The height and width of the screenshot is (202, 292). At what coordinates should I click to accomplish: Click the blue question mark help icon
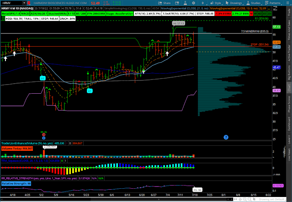[226, 137]
